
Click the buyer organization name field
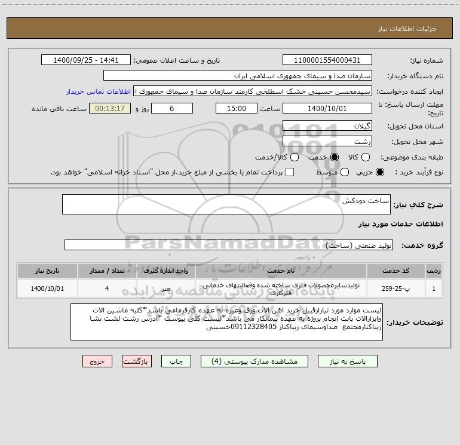[238, 76]
